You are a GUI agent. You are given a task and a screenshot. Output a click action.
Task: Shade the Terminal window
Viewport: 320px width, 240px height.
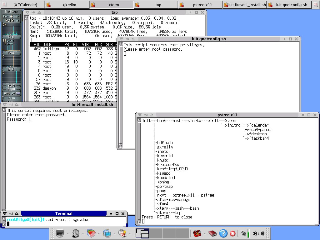17,214
